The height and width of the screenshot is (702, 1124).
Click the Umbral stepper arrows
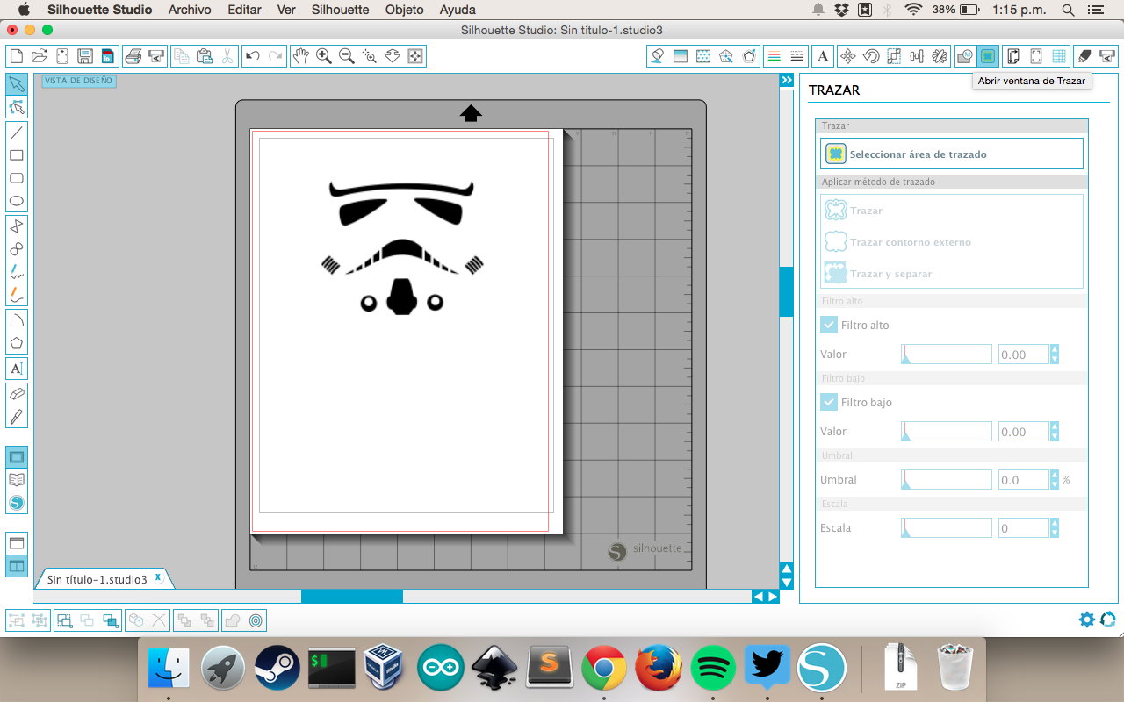1055,480
